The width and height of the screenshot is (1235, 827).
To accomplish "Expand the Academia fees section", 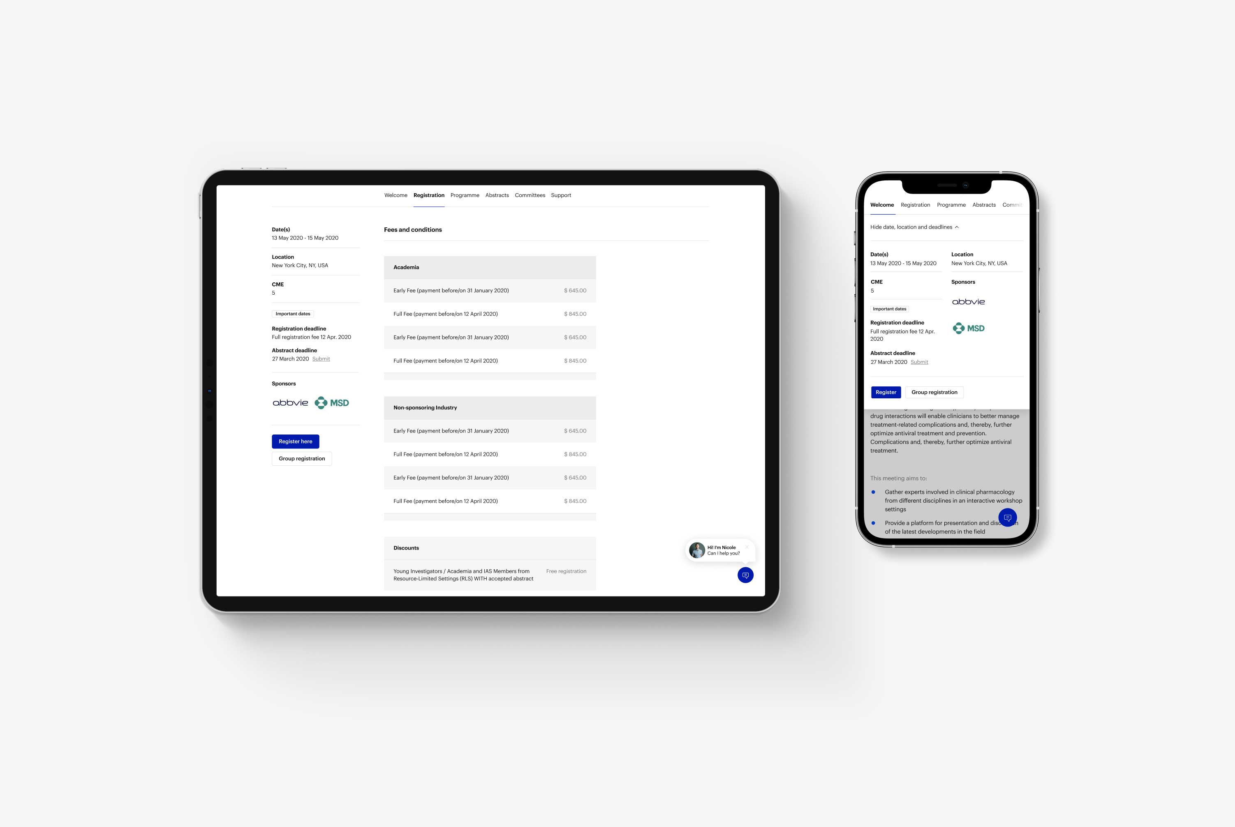I will click(x=489, y=267).
